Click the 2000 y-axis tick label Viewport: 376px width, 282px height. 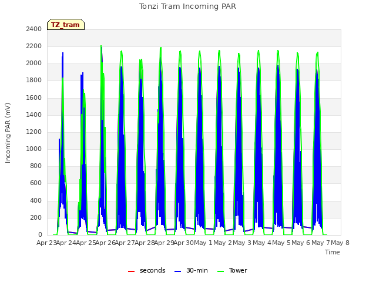click(34, 63)
